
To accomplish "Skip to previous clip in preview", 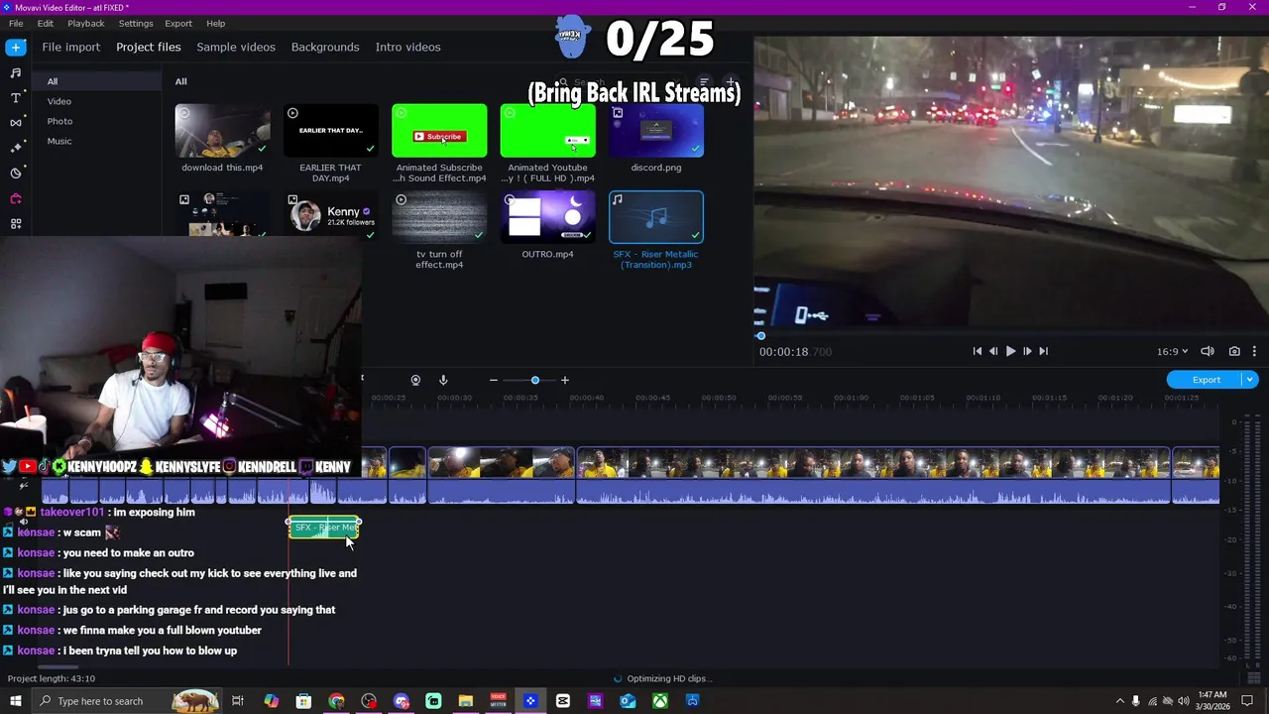I will coord(977,351).
